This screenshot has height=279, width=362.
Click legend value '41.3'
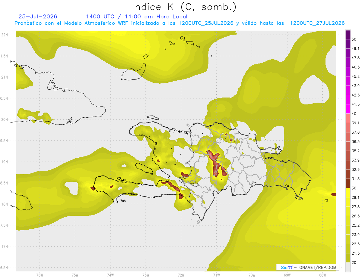[356, 104]
